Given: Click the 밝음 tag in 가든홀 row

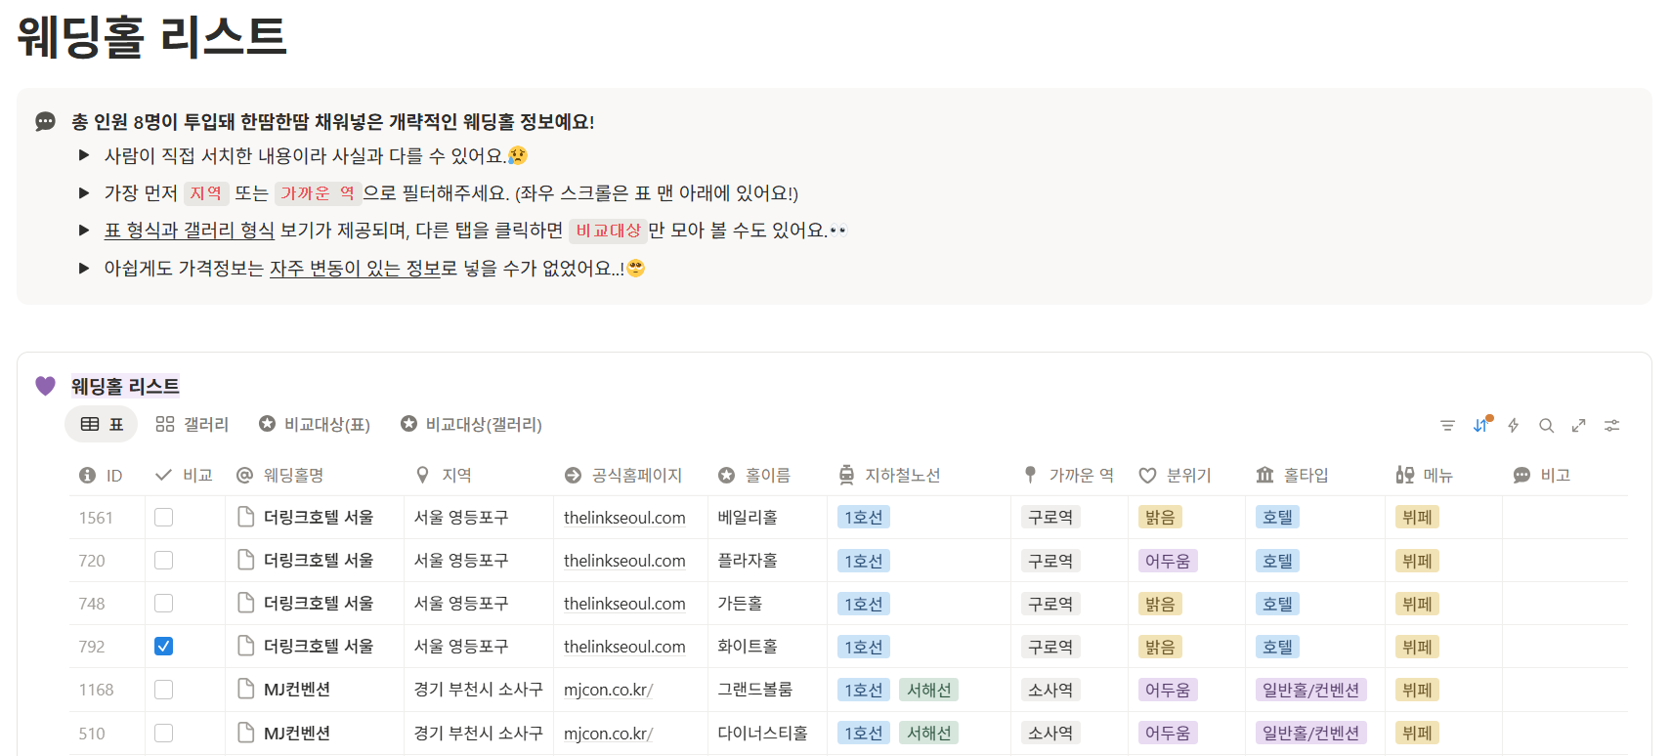Looking at the screenshot, I should (x=1160, y=604).
